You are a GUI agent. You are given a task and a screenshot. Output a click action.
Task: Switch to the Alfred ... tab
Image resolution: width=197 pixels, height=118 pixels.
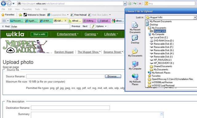[x=75, y=21]
